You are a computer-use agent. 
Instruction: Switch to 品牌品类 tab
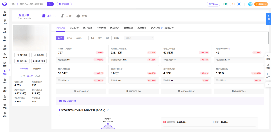pos(142,28)
